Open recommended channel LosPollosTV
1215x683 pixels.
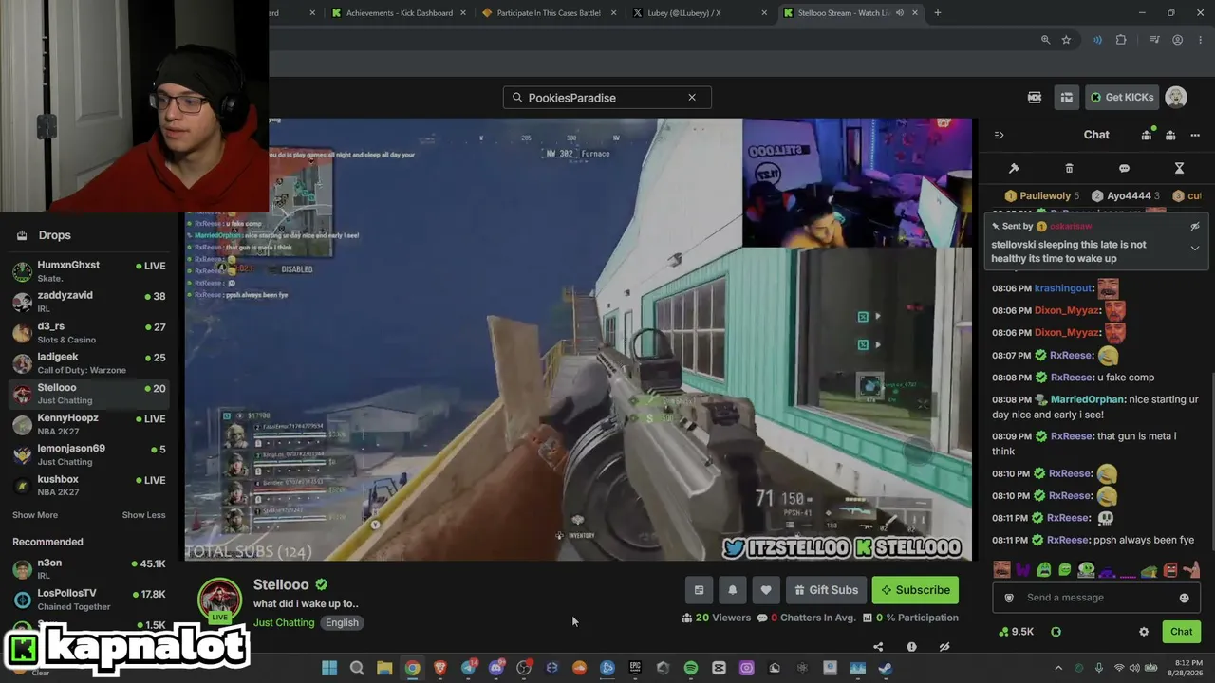pyautogui.click(x=90, y=600)
